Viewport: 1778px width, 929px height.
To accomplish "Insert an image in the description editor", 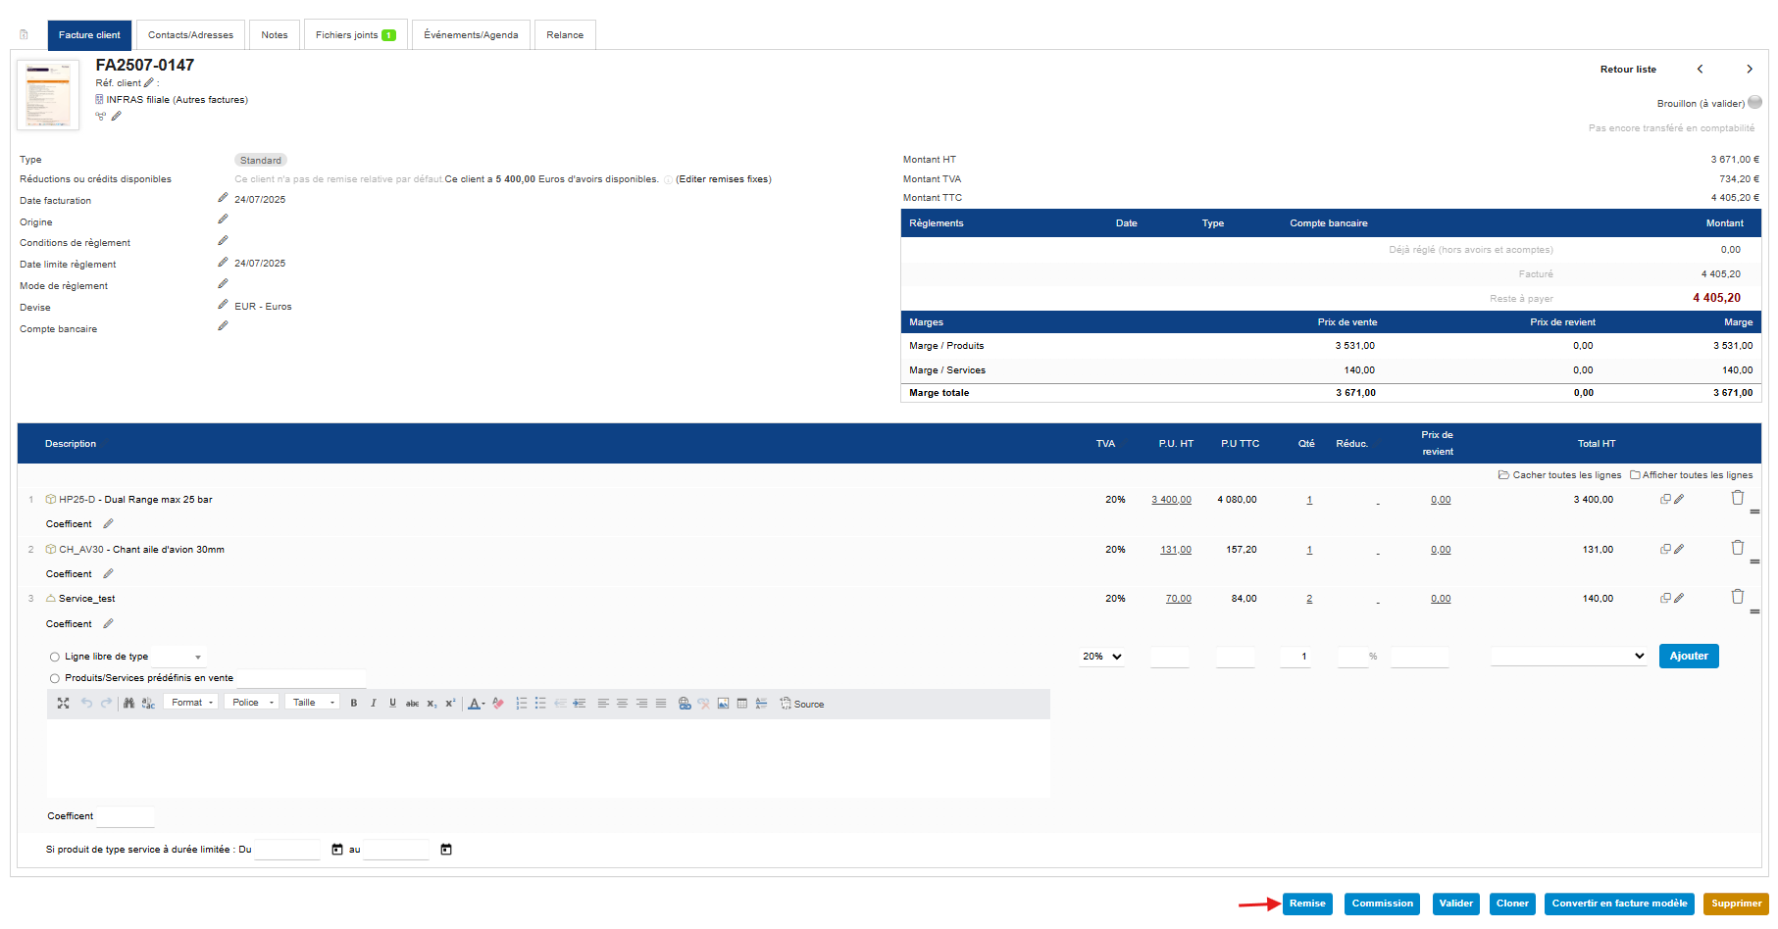I will [723, 704].
